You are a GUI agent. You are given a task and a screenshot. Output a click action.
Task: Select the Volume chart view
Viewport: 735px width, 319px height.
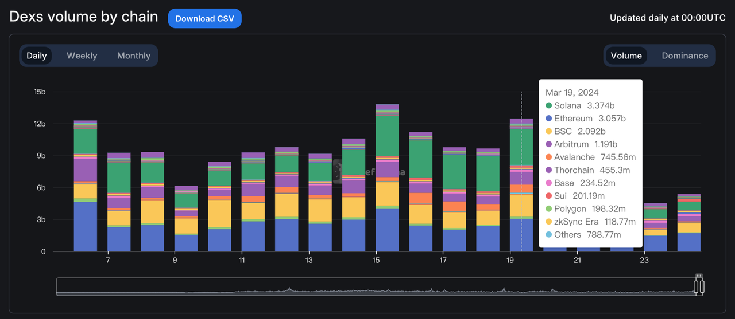626,56
